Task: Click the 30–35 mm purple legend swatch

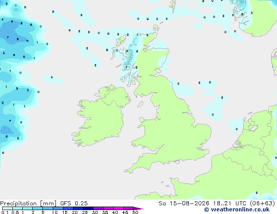Action: (x=98, y=208)
